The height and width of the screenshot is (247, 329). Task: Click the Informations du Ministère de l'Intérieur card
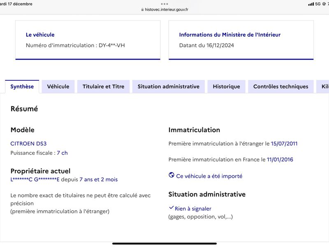(x=241, y=40)
